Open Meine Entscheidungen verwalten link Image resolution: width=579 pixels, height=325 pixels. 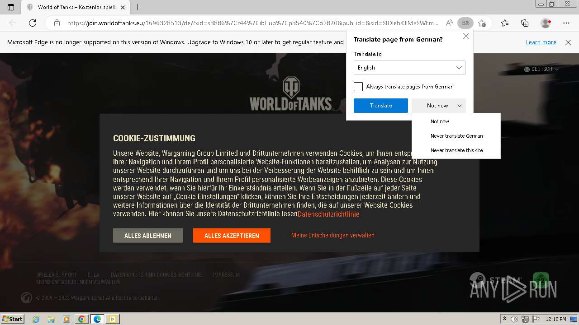333,235
